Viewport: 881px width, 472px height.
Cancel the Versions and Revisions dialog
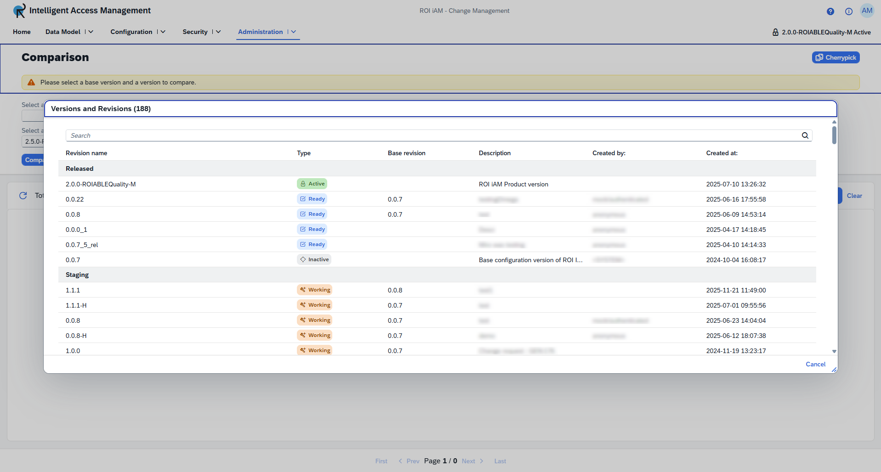coord(815,364)
